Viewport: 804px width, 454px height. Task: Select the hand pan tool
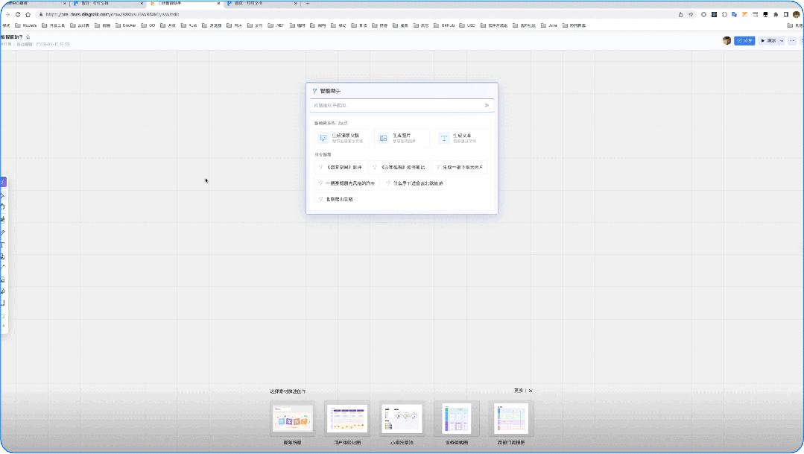[3, 206]
